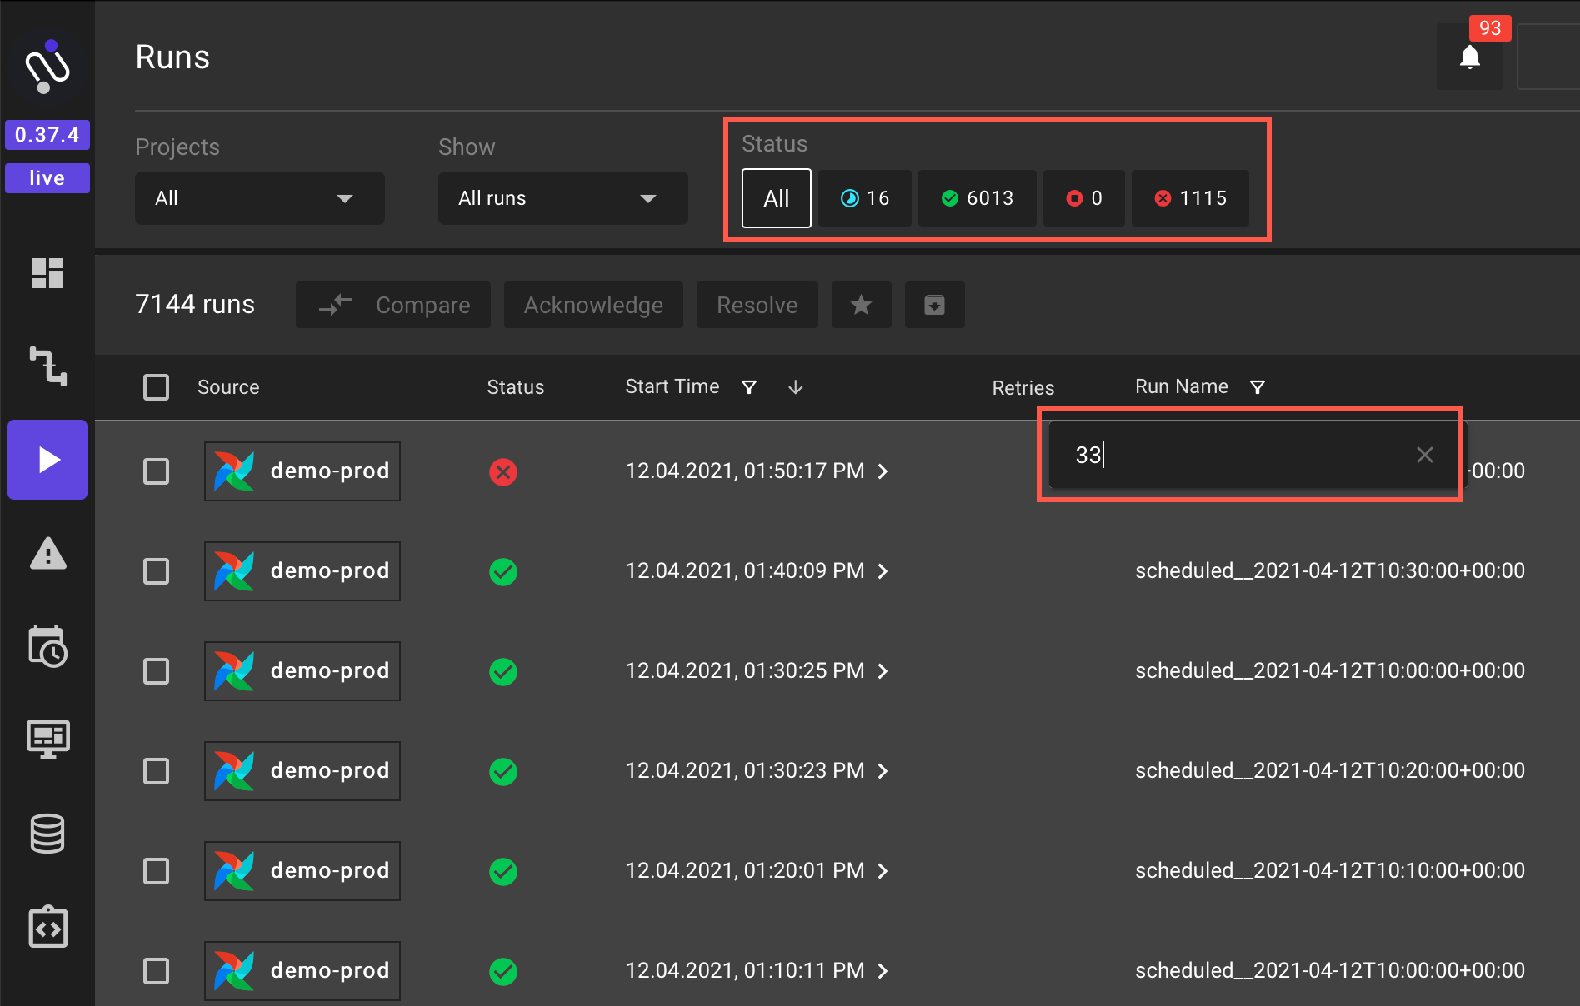Open the Pipelines icon in sidebar
Screen dimensions: 1580x1006
point(47,366)
